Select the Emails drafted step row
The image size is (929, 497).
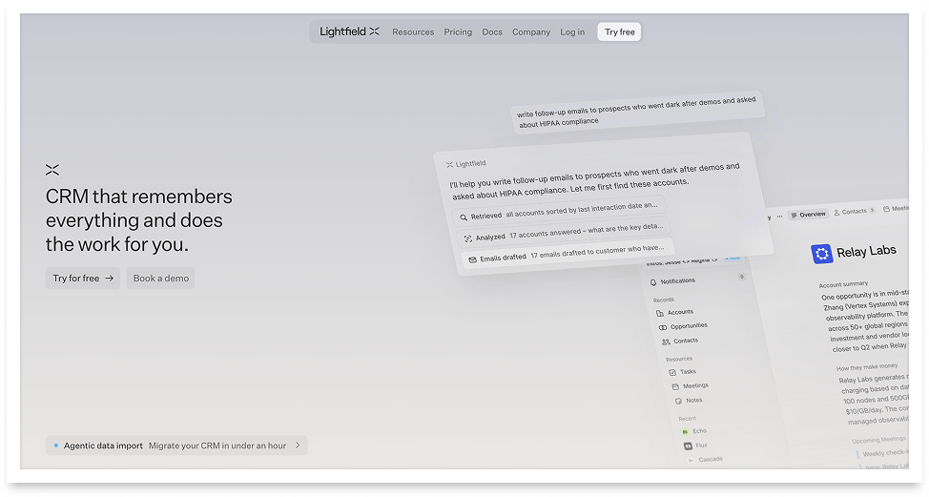pos(568,253)
